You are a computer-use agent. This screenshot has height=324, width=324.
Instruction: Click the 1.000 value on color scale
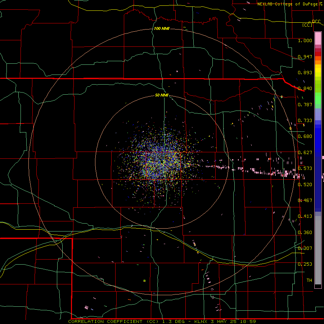(x=305, y=40)
